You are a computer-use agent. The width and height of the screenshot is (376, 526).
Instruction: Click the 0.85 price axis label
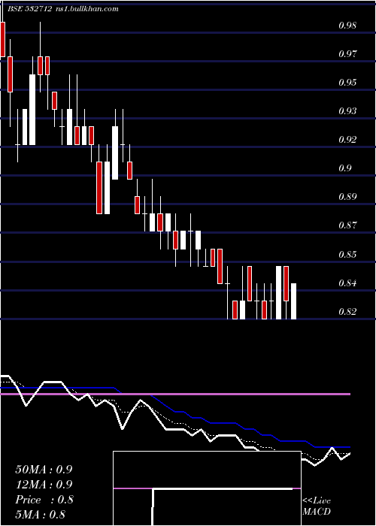pos(347,255)
